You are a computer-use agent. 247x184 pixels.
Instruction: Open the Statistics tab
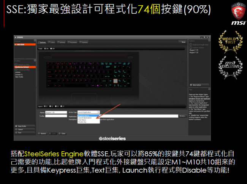point(84,42)
